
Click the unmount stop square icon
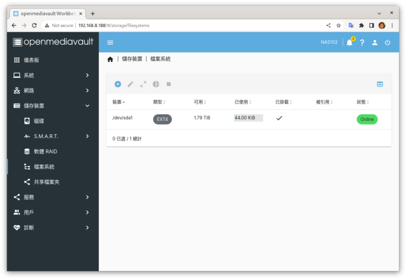tap(169, 84)
